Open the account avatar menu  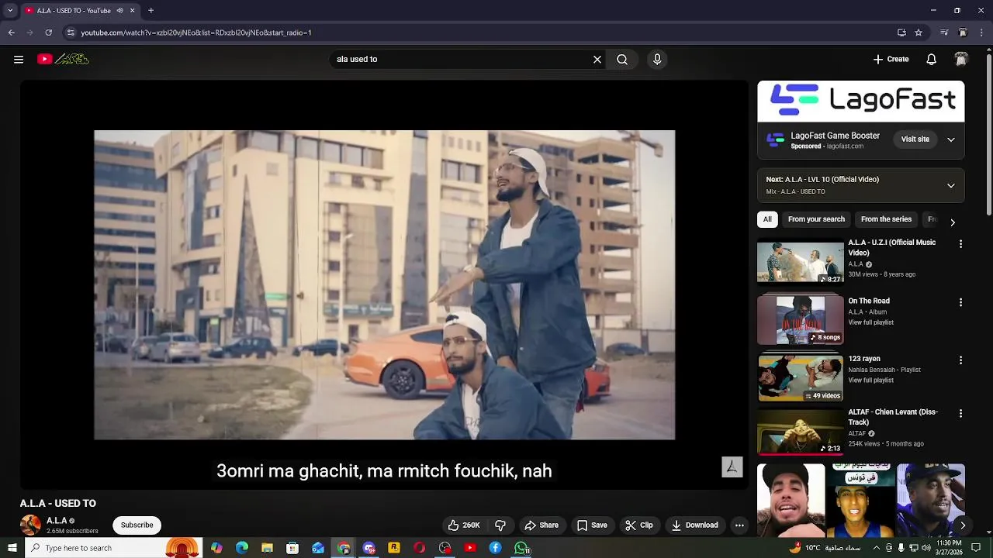pos(961,59)
